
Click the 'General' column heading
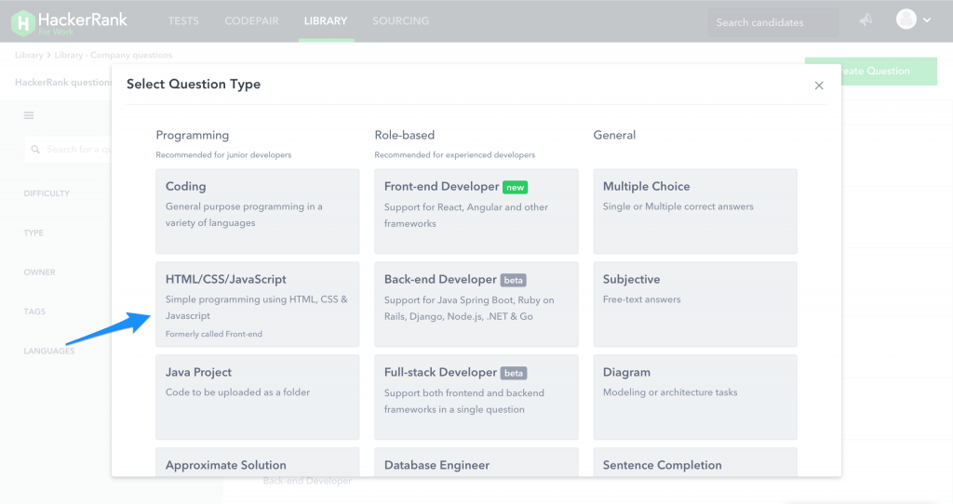(x=614, y=135)
